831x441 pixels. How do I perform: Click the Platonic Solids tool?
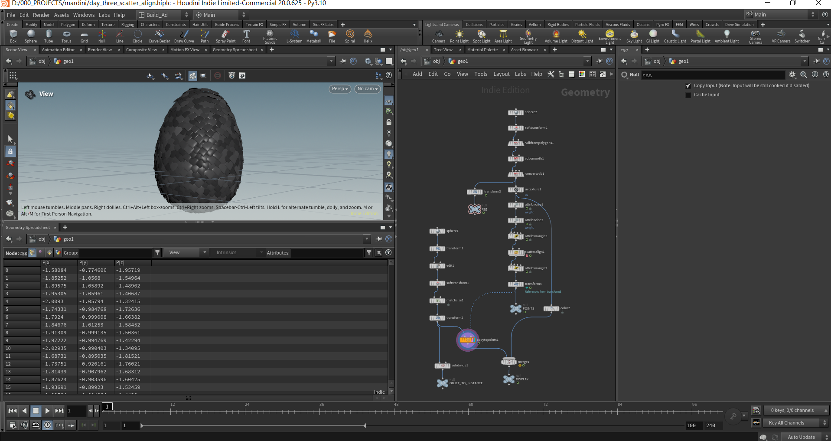click(x=270, y=36)
